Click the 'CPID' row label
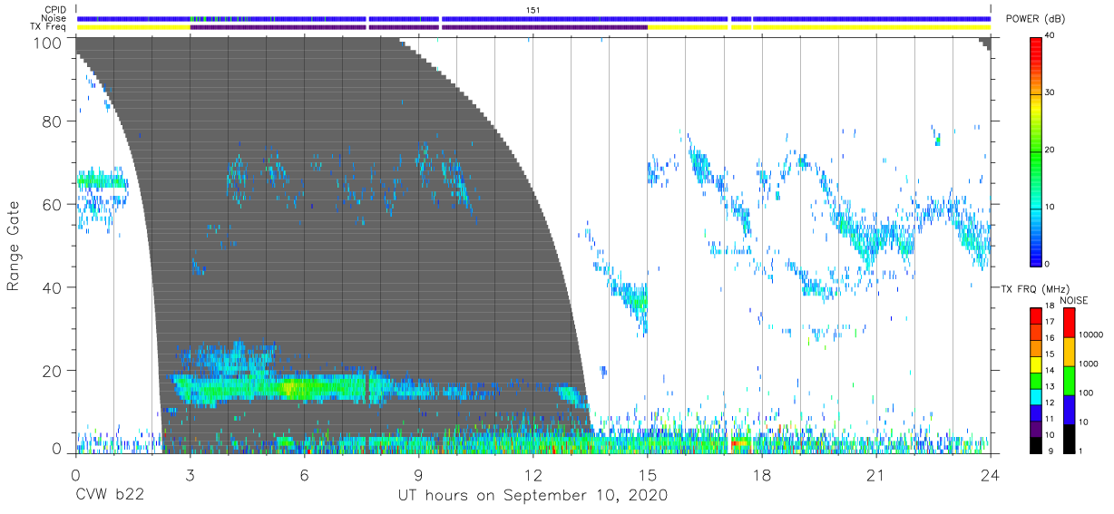The image size is (1114, 514). (56, 9)
